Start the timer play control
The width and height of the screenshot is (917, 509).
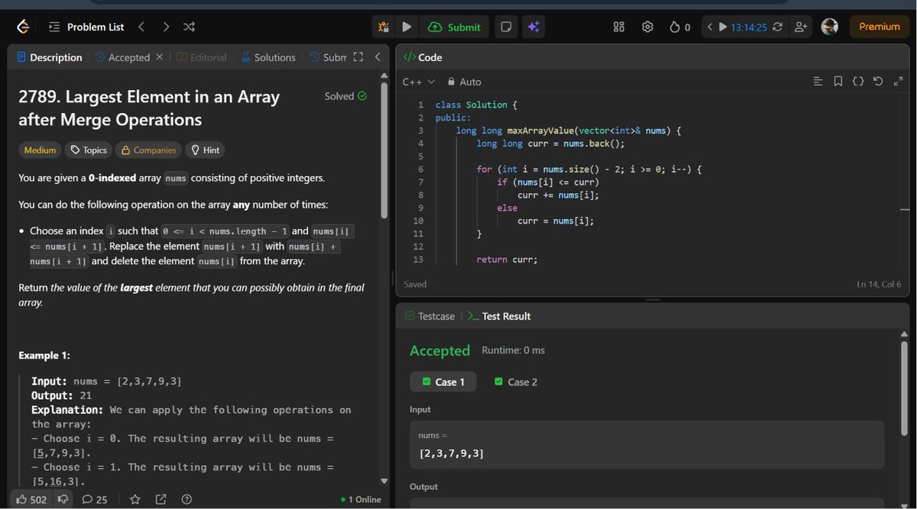723,27
